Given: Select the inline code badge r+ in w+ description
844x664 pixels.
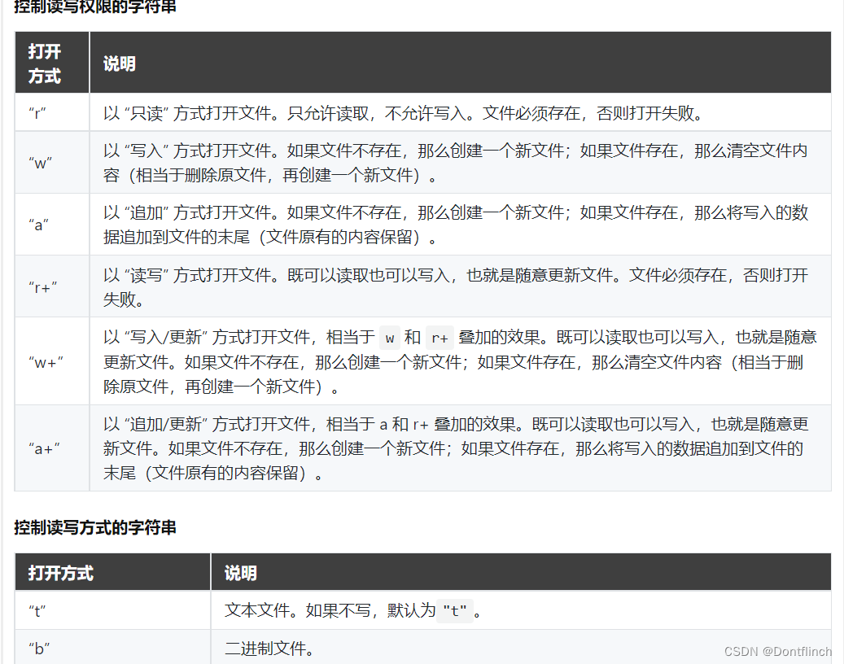Looking at the screenshot, I should point(440,337).
